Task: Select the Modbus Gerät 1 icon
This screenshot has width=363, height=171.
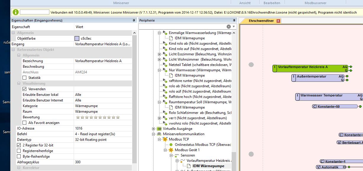Action: (x=171, y=150)
